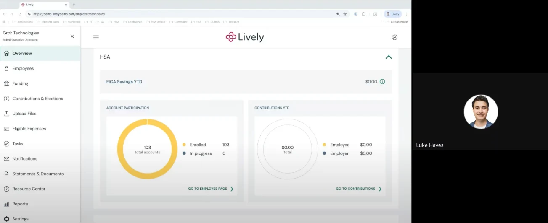Screen dimensions: 548x223
Task: Open a new browser tab
Action: (74, 5)
